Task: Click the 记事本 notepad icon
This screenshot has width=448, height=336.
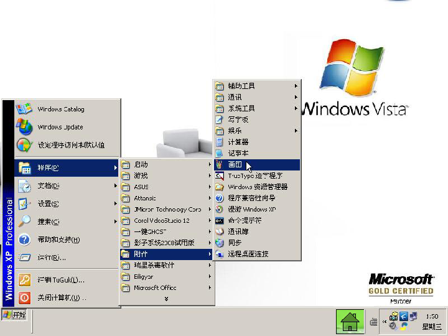Action: tap(220, 153)
